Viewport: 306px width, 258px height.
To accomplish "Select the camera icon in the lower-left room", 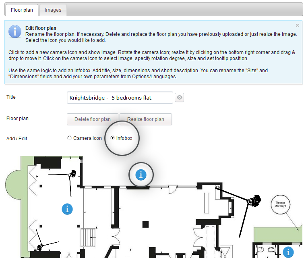I will 40,247.
